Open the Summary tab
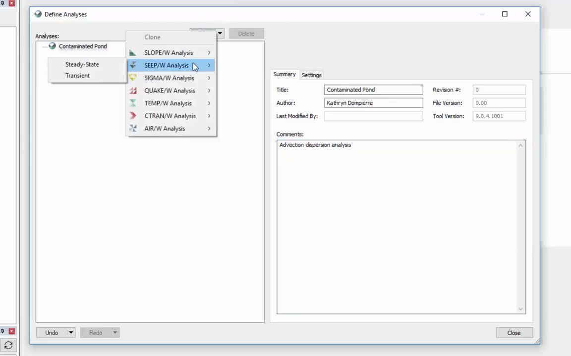This screenshot has width=571, height=356. (x=284, y=74)
